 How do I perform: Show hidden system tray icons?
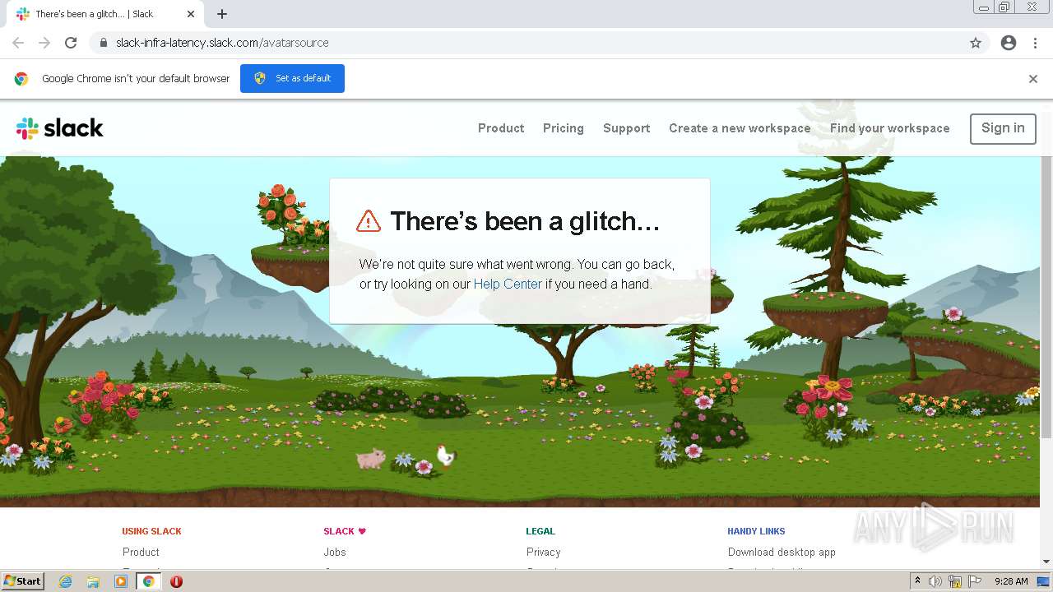click(x=917, y=581)
